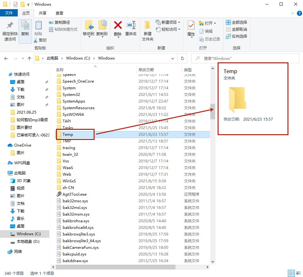Select the Temp folder row
Viewport: 303px width, 277px height.
(133, 135)
